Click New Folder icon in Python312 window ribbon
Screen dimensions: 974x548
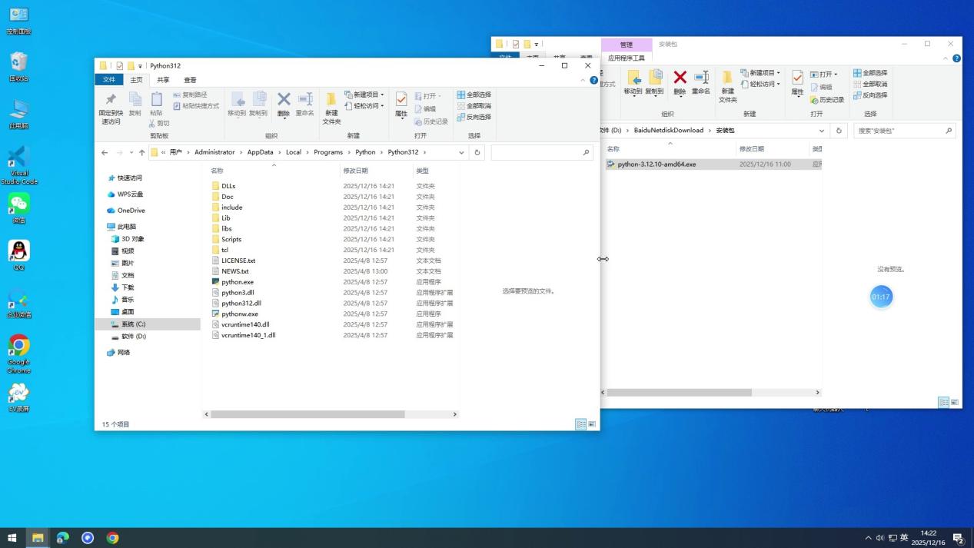331,106
